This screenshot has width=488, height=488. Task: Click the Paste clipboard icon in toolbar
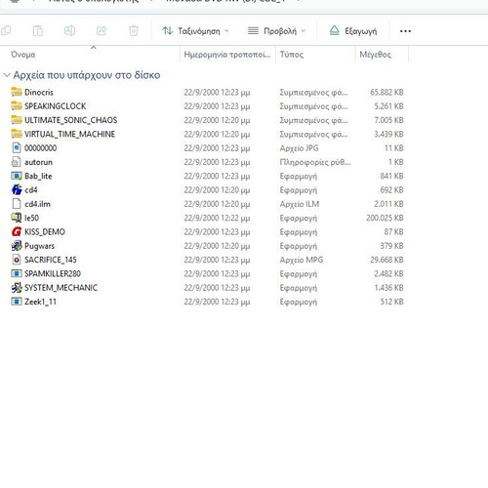click(x=38, y=31)
